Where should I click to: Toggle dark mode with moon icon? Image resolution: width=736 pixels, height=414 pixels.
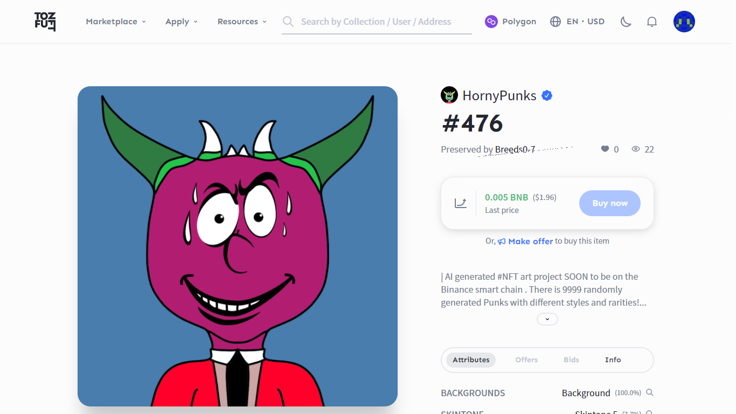tap(626, 22)
